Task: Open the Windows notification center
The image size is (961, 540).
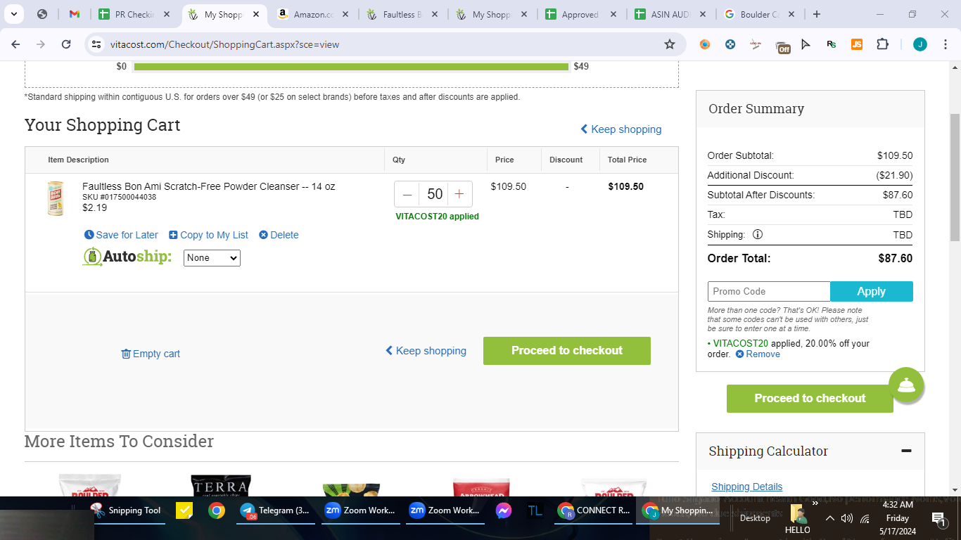Action: 938,518
